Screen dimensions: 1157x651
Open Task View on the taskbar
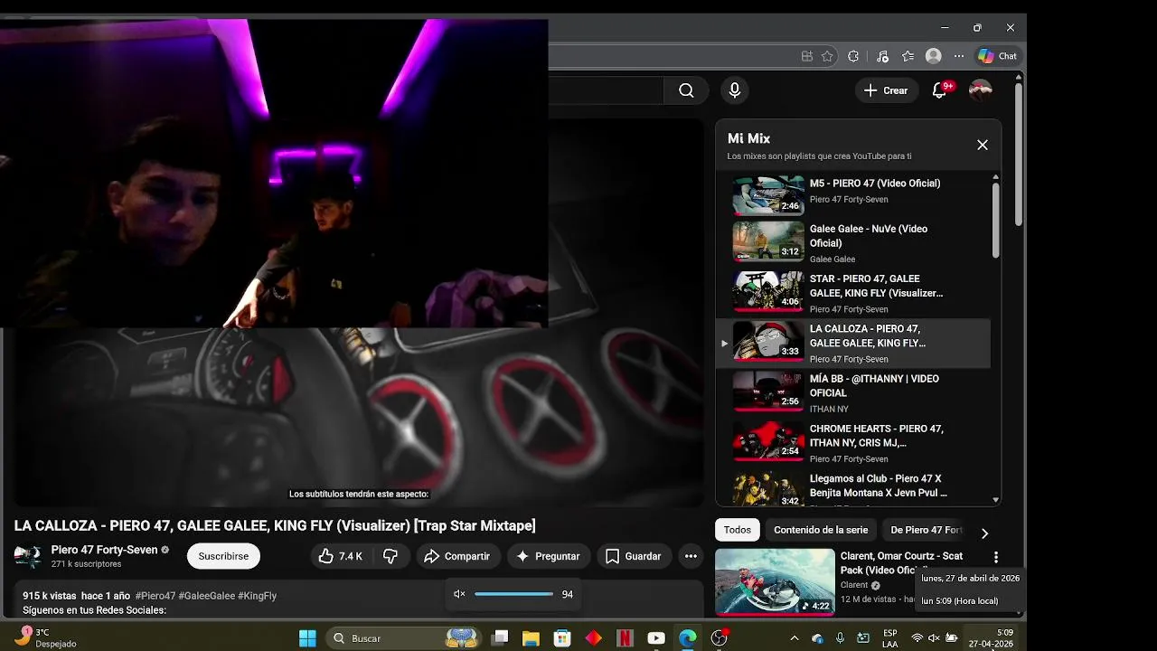500,638
